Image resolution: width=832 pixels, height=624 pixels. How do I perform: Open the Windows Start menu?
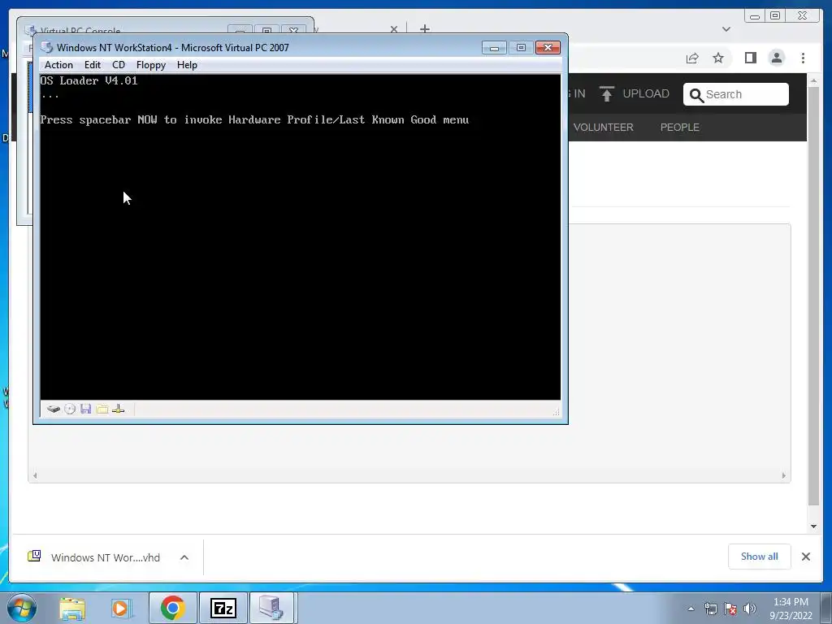[22, 608]
